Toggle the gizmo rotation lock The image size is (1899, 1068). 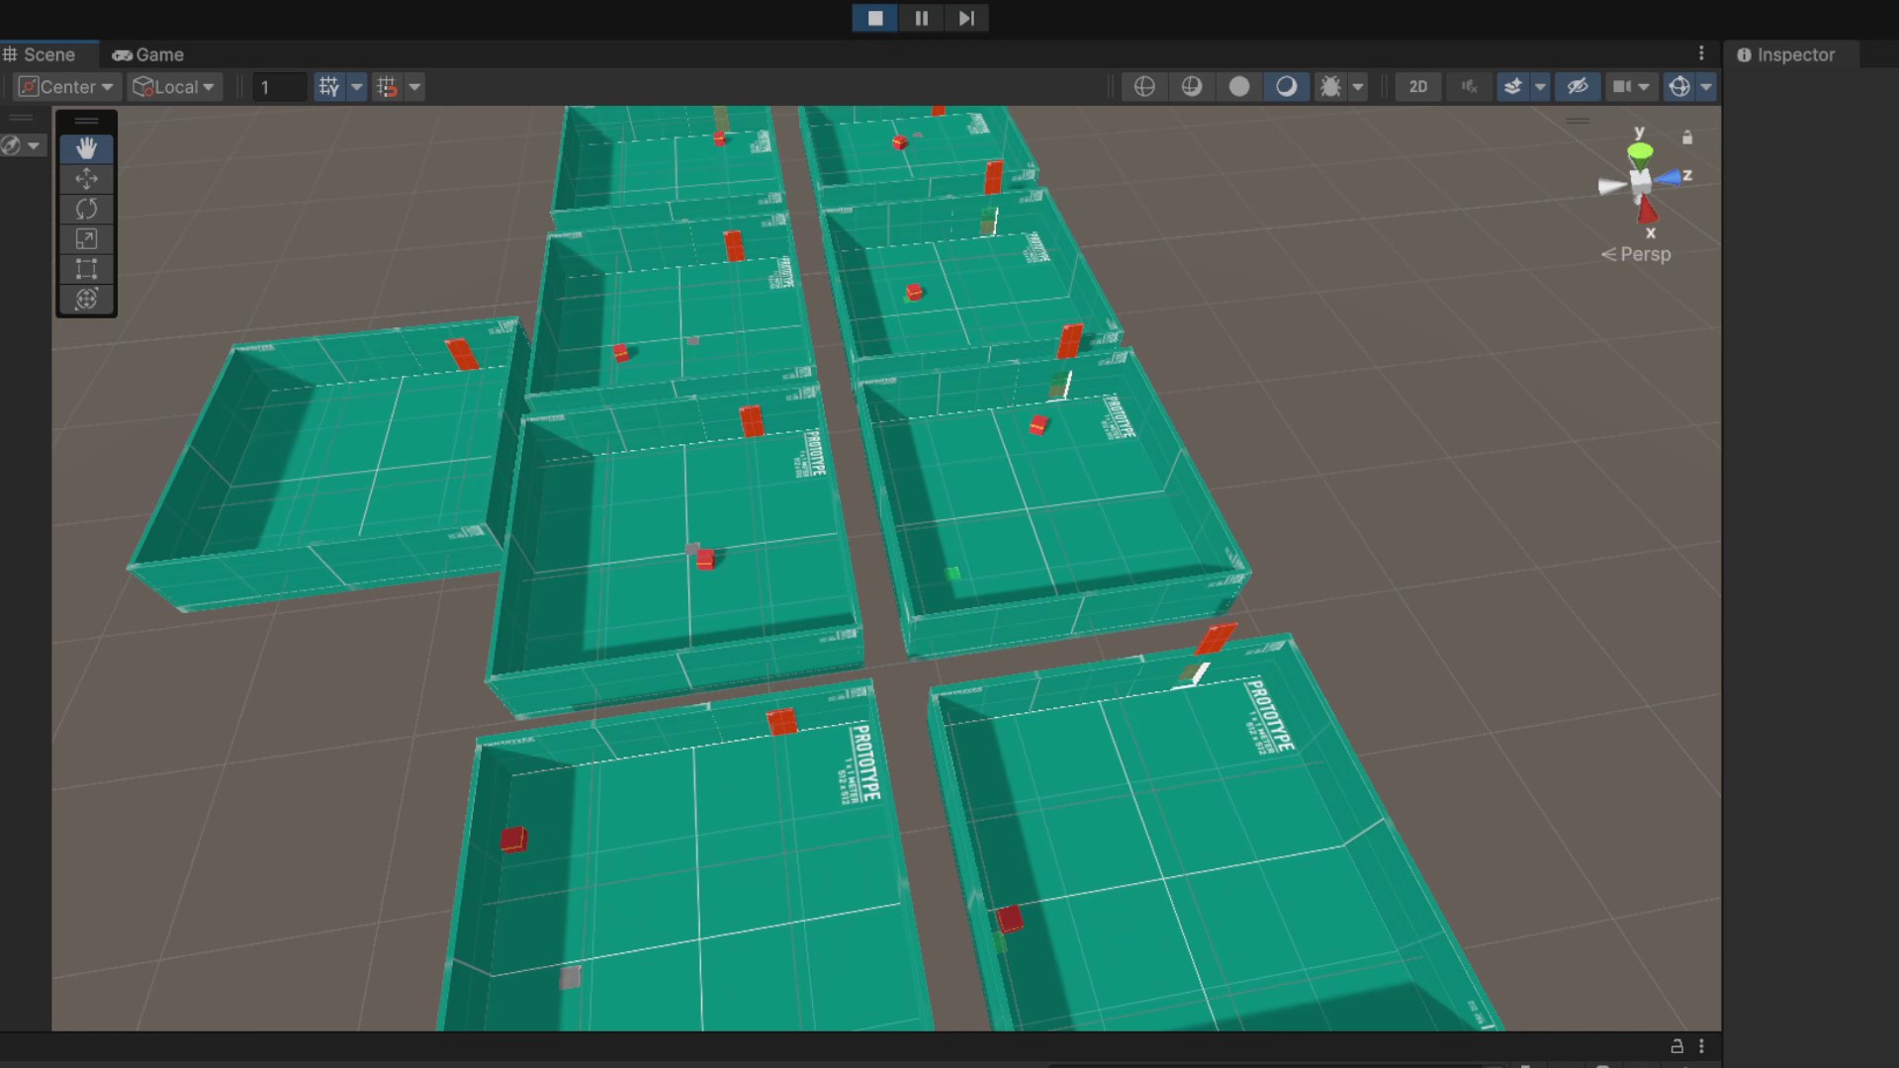pos(1687,137)
